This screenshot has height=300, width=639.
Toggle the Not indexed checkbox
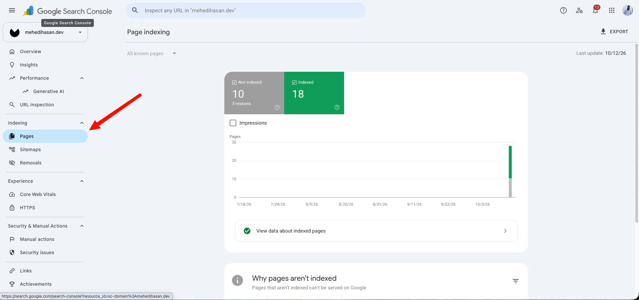pos(234,82)
